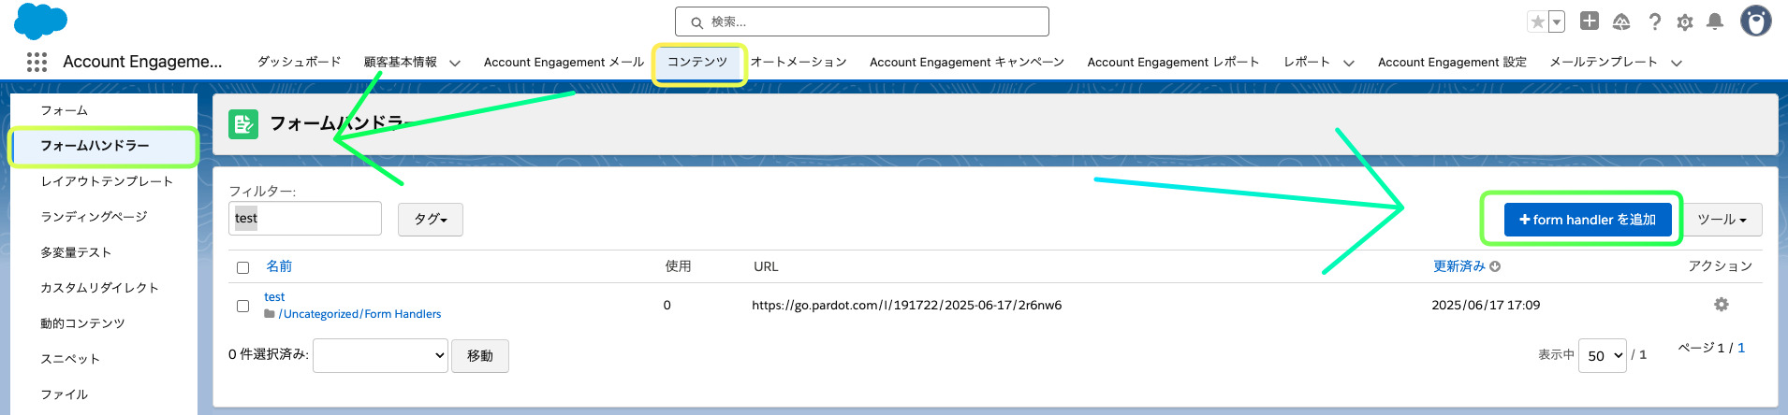Click the folder icon in the test row
Viewport: 1788px width, 415px height.
point(270,314)
